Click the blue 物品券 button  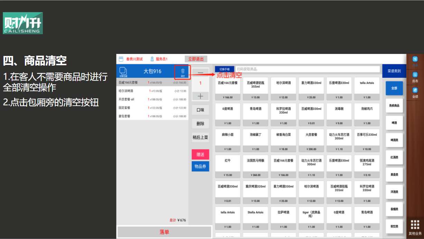click(x=200, y=166)
